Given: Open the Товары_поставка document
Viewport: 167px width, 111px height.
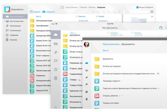Looking at the screenshot, I should tap(111, 103).
